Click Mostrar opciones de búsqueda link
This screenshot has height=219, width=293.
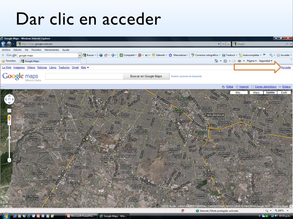(186, 76)
